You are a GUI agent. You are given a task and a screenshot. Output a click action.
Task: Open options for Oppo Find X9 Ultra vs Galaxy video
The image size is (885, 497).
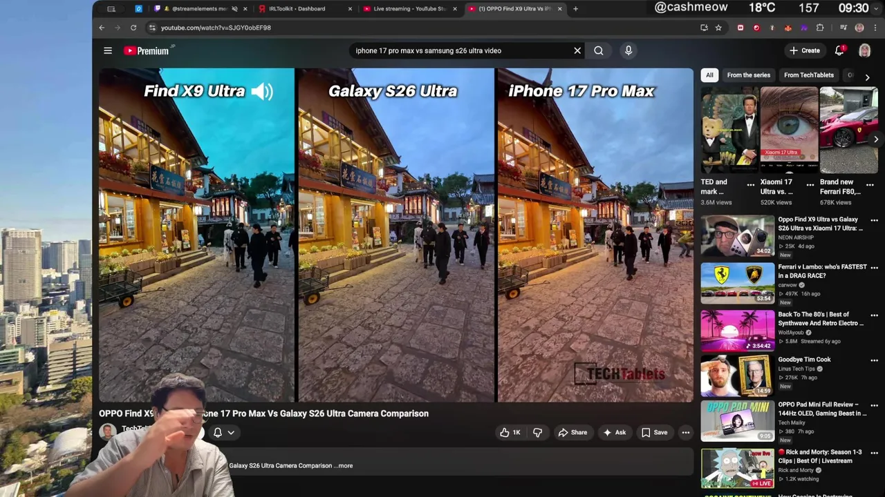(x=874, y=221)
